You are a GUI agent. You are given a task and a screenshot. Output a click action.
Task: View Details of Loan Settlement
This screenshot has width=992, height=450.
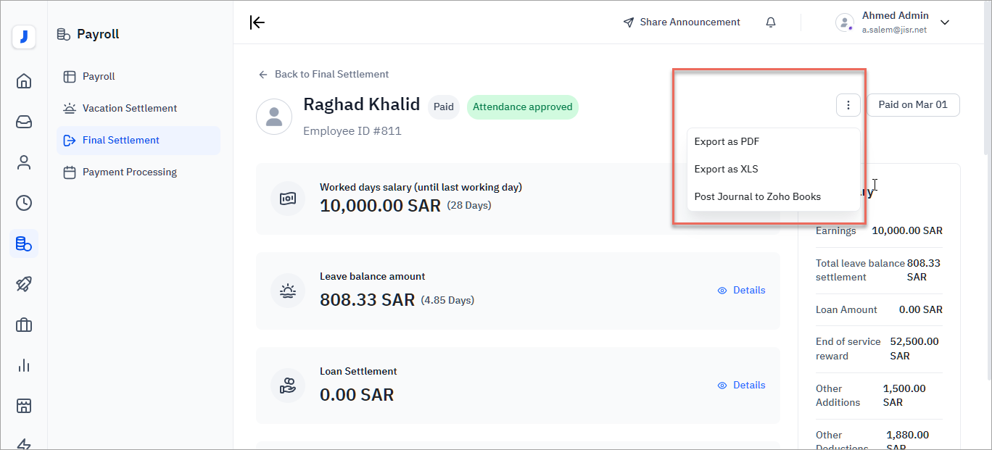tap(742, 385)
